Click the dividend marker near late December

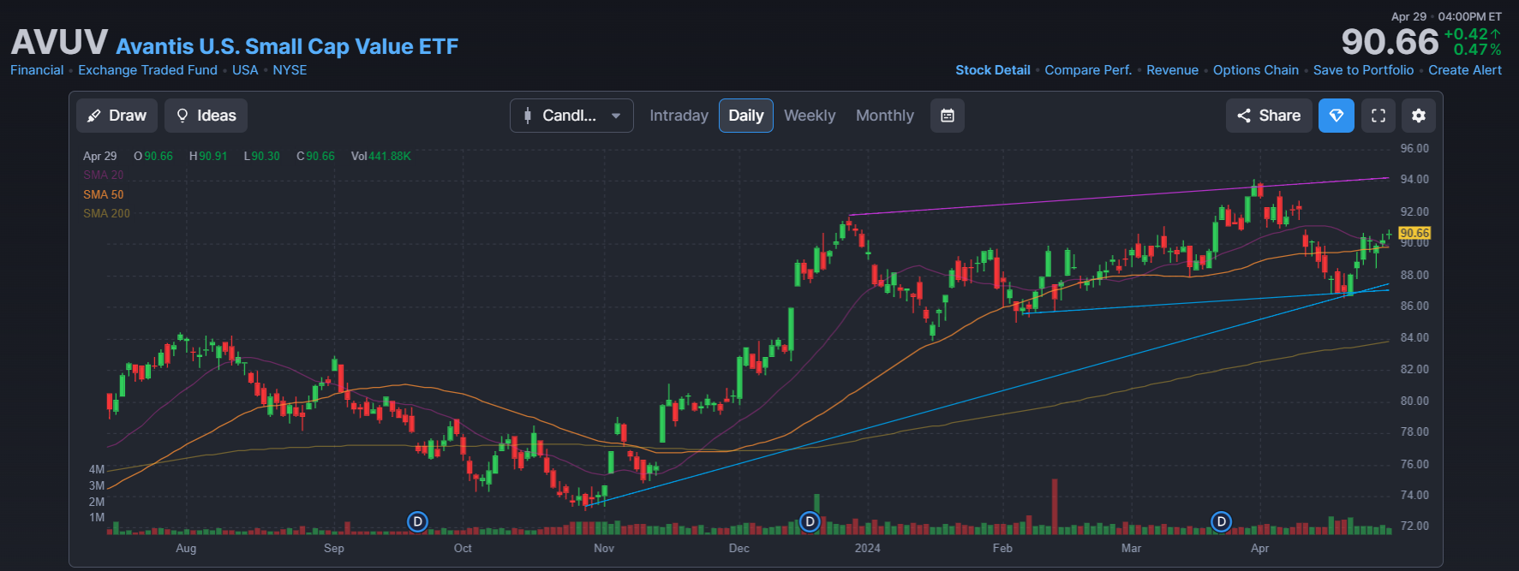click(x=810, y=521)
